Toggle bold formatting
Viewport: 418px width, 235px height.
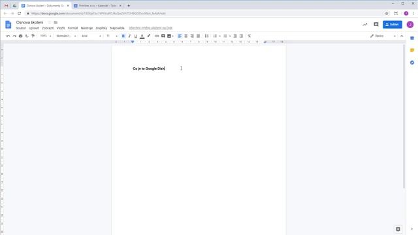[x=123, y=36]
